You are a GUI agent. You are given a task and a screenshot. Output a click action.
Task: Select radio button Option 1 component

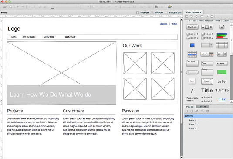[192, 34]
